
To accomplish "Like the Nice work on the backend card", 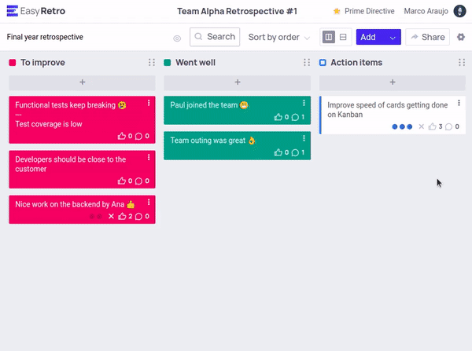I will click(x=122, y=217).
